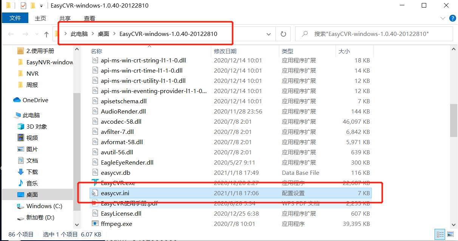Viewport: 458px width, 241px height.
Task: Click the easycvr.ini settings file icon
Action: [x=95, y=193]
